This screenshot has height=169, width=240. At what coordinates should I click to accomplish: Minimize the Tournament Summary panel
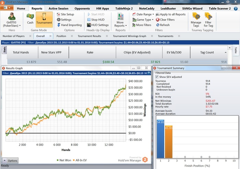point(224,68)
